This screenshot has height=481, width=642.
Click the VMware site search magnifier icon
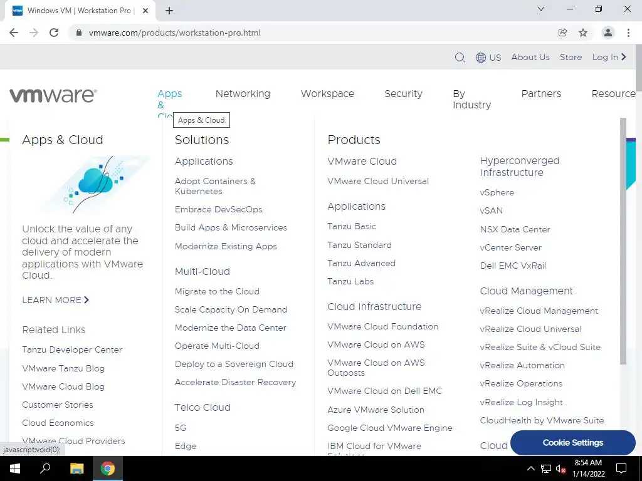(x=460, y=57)
